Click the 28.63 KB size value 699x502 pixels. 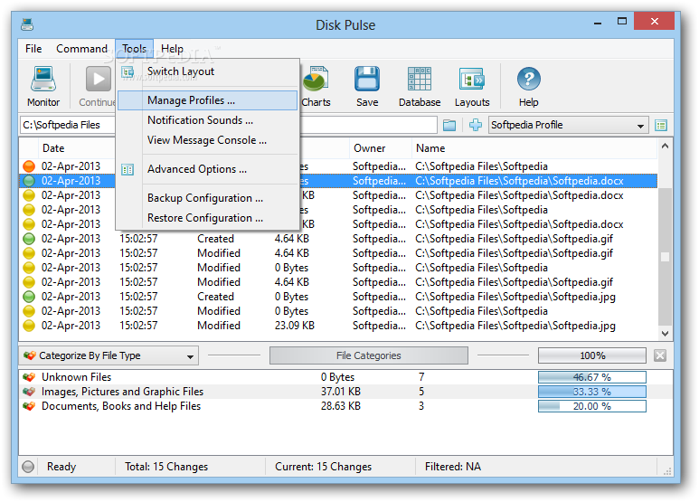click(341, 406)
